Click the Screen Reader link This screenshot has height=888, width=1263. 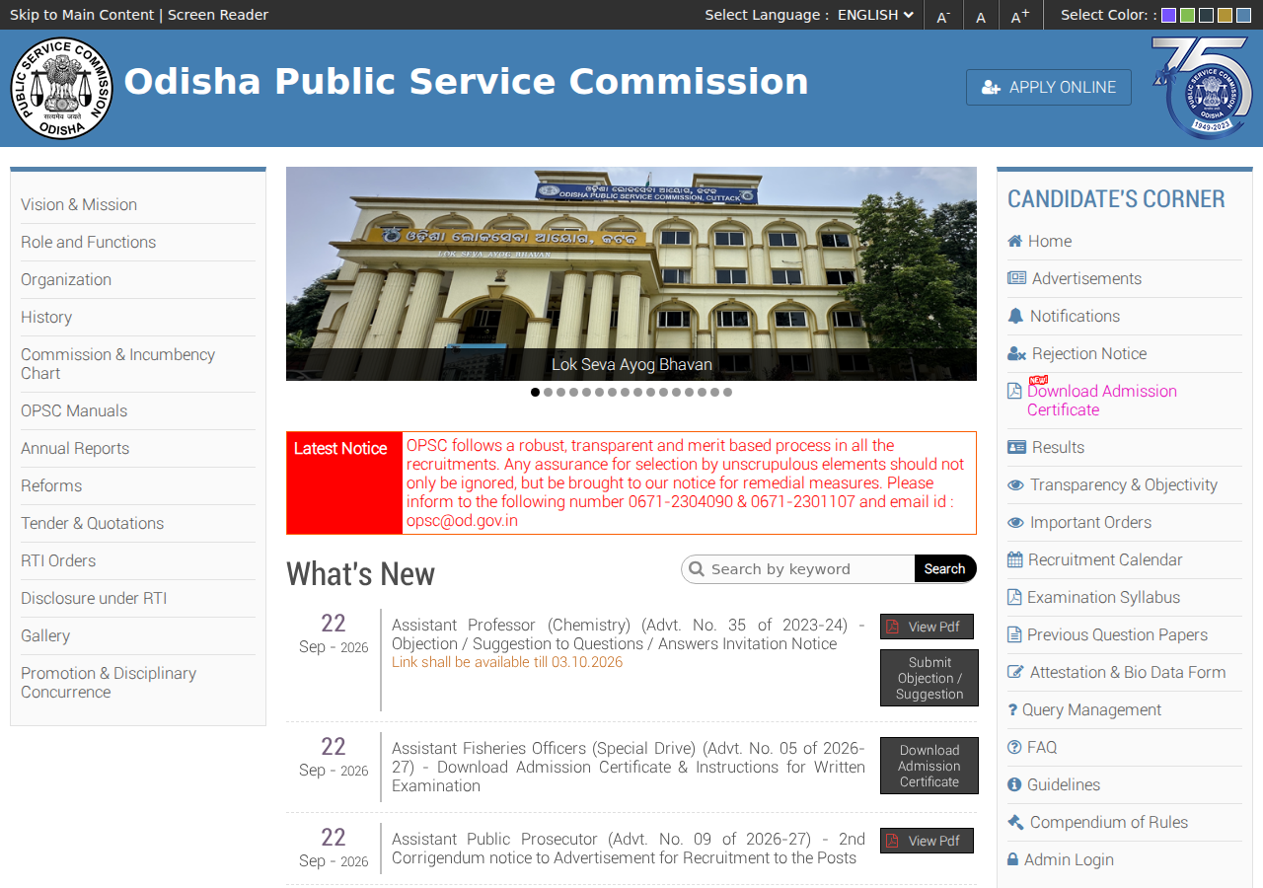[x=218, y=15]
